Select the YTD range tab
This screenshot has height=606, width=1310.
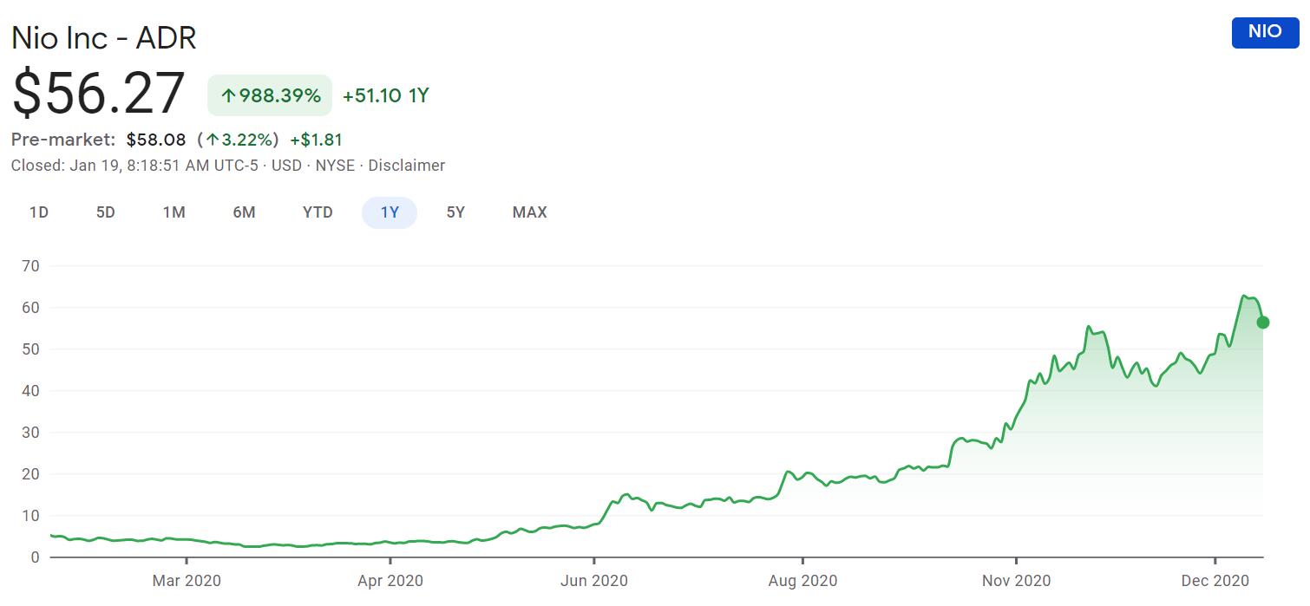pos(318,212)
